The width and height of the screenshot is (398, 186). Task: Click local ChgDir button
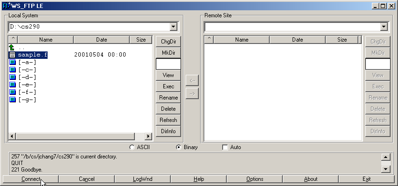click(x=168, y=42)
